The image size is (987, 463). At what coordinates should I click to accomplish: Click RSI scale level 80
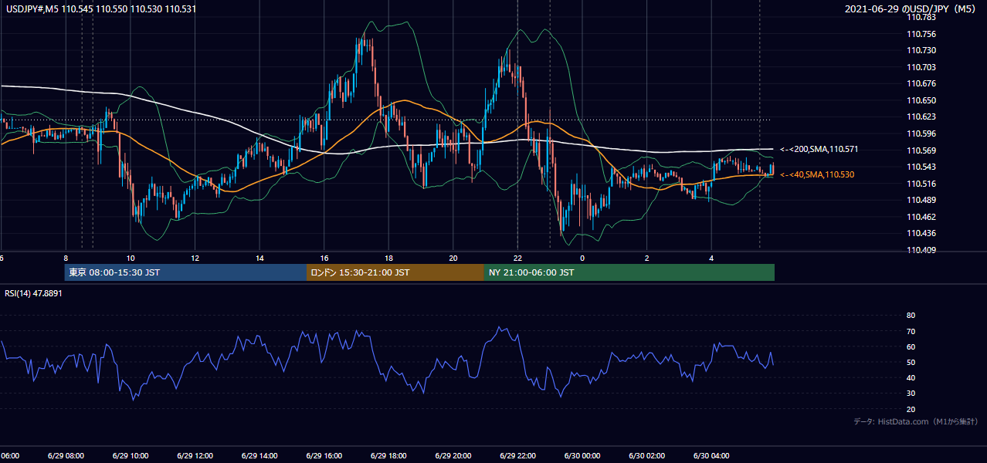pyautogui.click(x=911, y=316)
